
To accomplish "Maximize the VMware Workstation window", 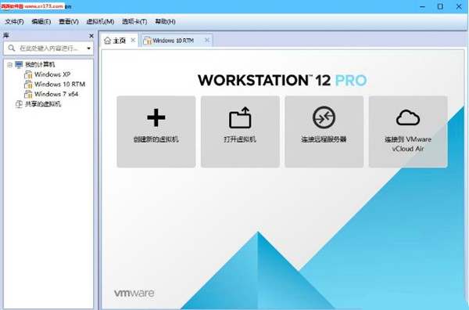I will (x=440, y=6).
